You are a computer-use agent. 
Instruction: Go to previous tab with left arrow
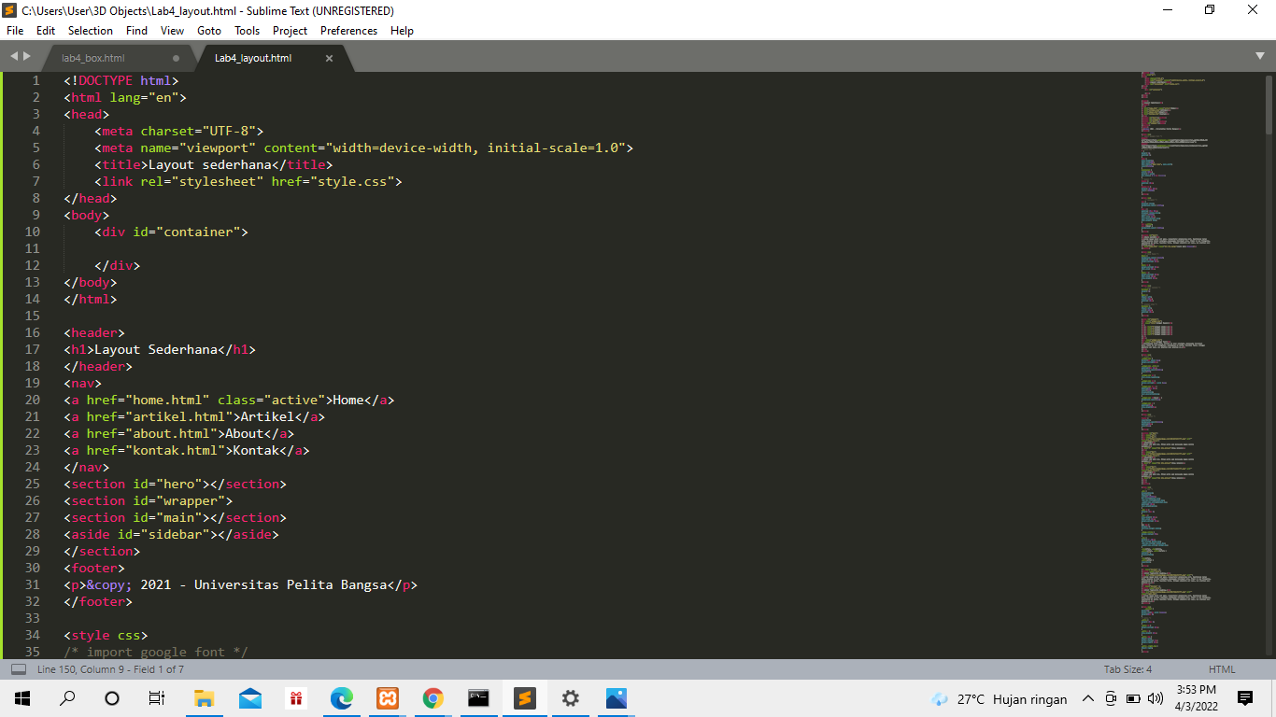click(x=13, y=57)
